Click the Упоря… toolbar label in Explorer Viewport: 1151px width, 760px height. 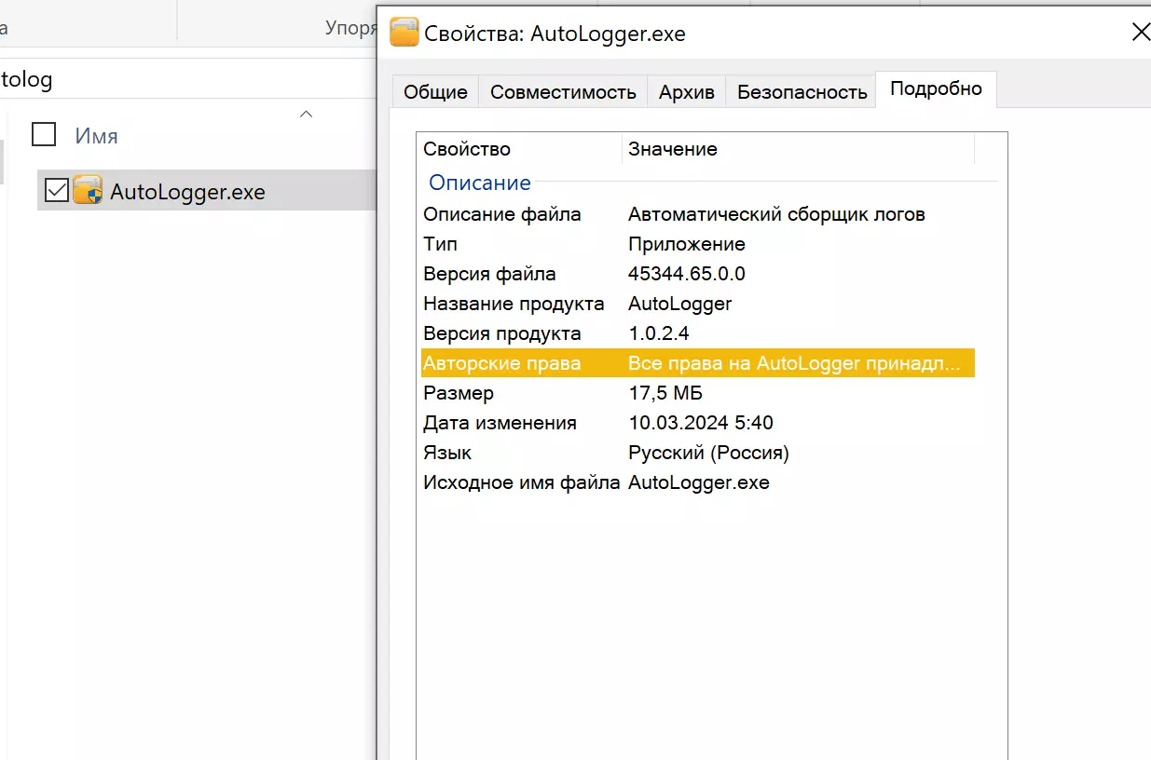pos(350,28)
